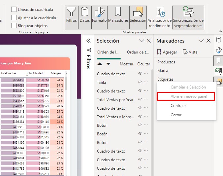Expand the Selección pane options chevron

(142, 41)
